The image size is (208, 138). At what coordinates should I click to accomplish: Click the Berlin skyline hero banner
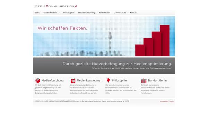pyautogui.click(x=104, y=36)
